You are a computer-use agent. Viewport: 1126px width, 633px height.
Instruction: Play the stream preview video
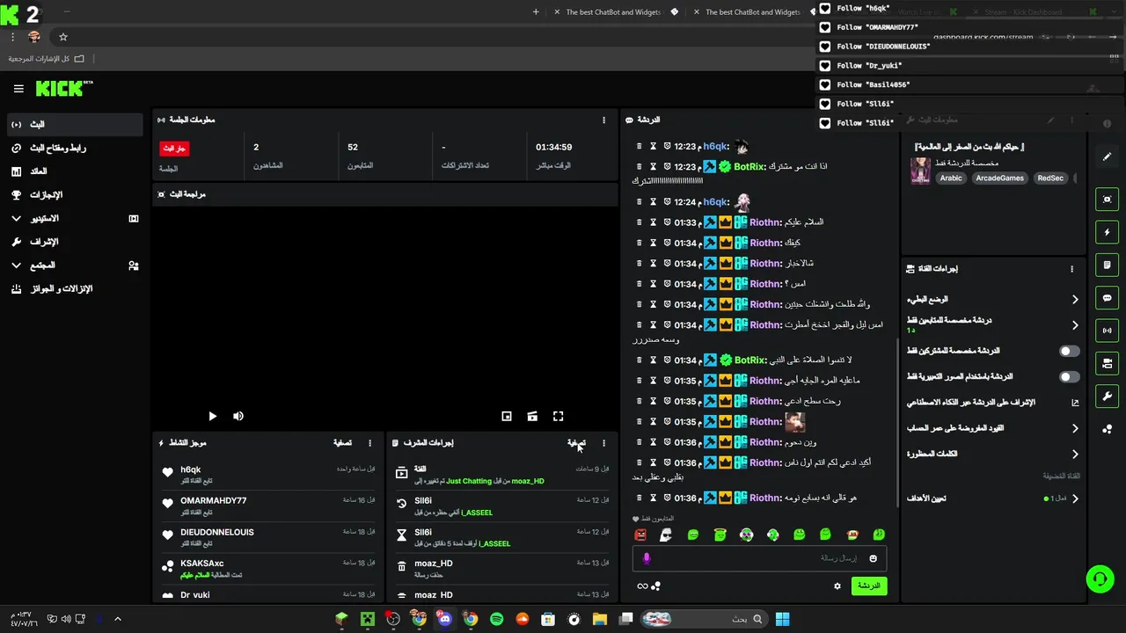click(x=212, y=416)
